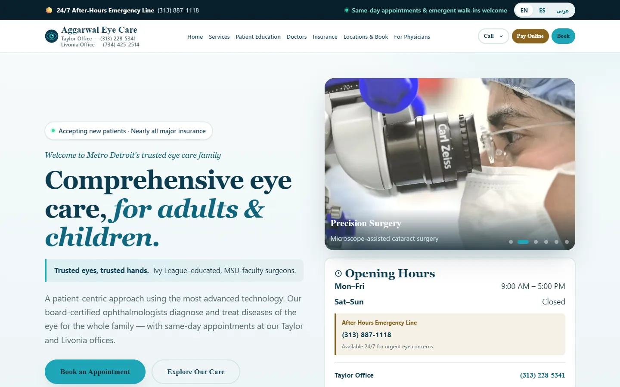This screenshot has width=620, height=387.
Task: Click the Sat–Sun Closed row
Action: (450, 302)
